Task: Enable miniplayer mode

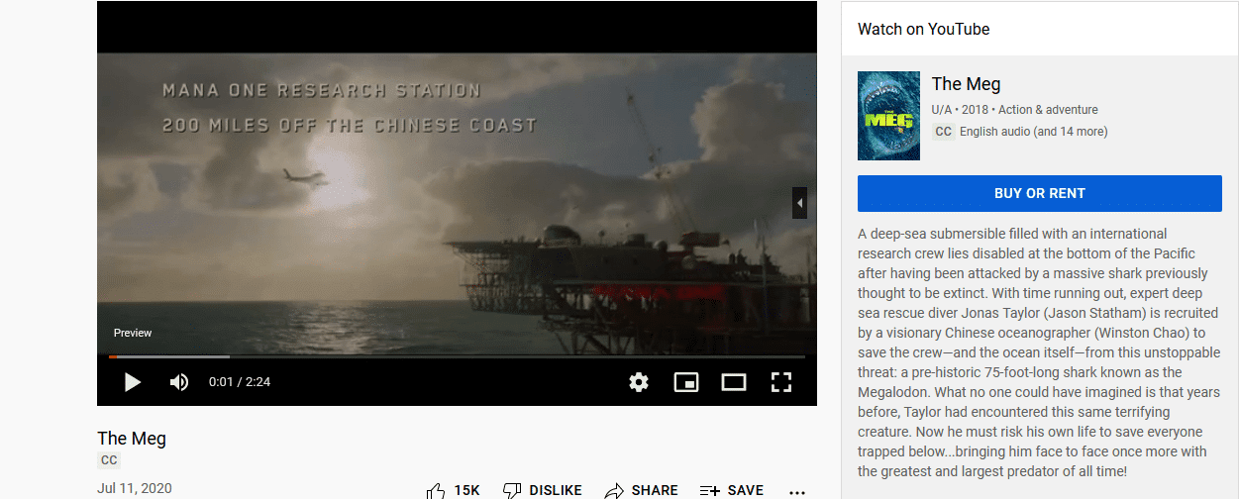Action: 686,382
